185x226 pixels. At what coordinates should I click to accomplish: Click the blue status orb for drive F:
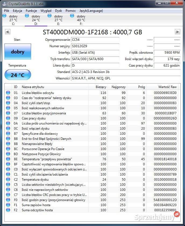point(72,16)
